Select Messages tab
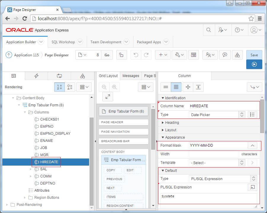The width and height of the screenshot is (267, 213). (131, 76)
